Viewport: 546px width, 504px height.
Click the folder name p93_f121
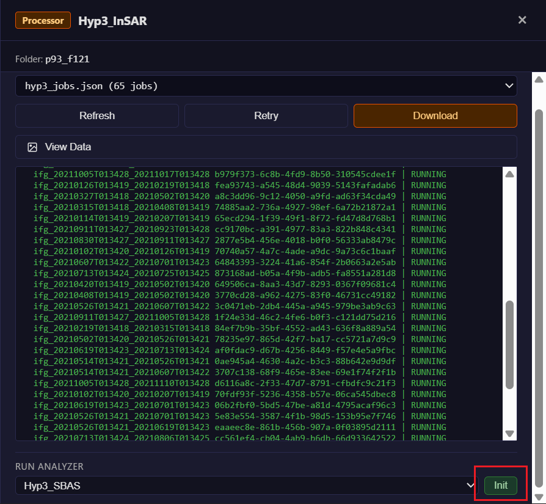tap(68, 59)
